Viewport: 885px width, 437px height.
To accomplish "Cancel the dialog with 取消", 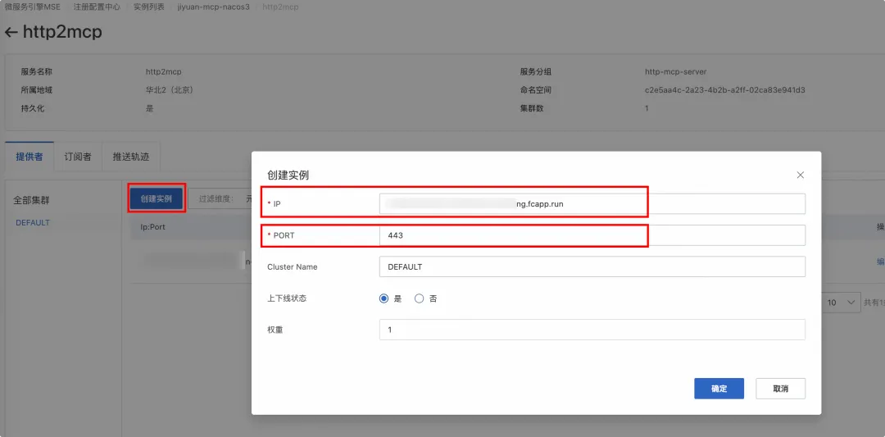I will (x=781, y=389).
